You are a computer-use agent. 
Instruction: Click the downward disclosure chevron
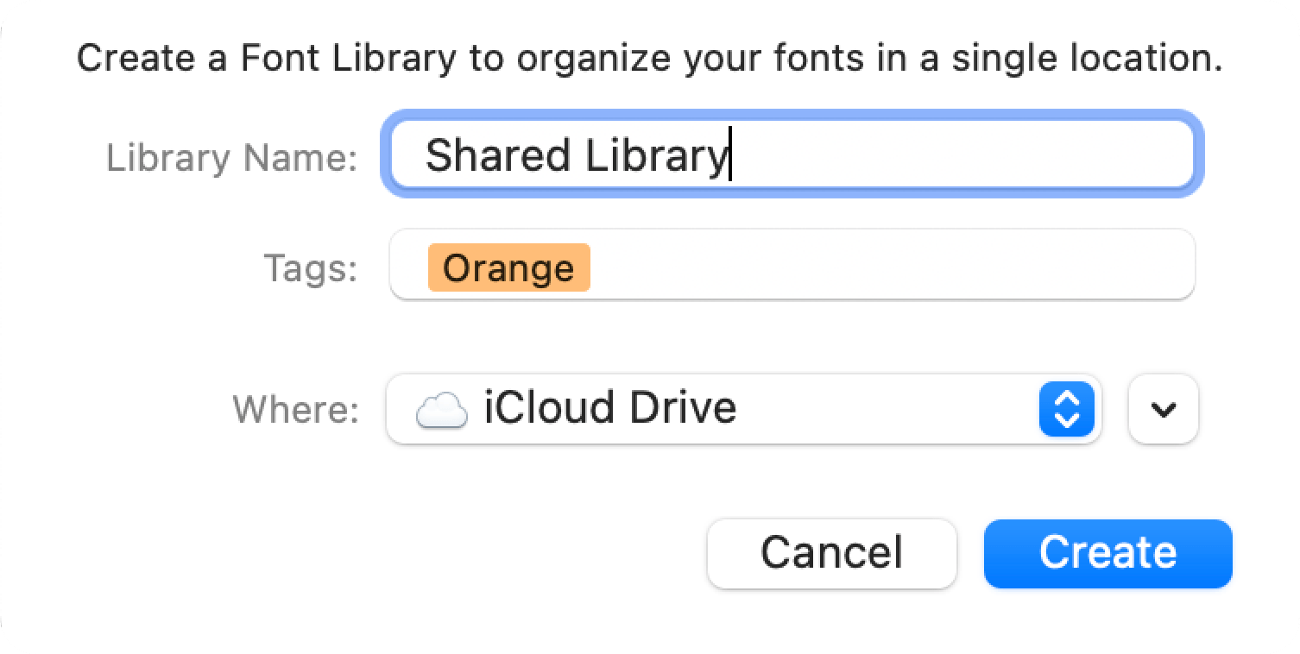1162,409
